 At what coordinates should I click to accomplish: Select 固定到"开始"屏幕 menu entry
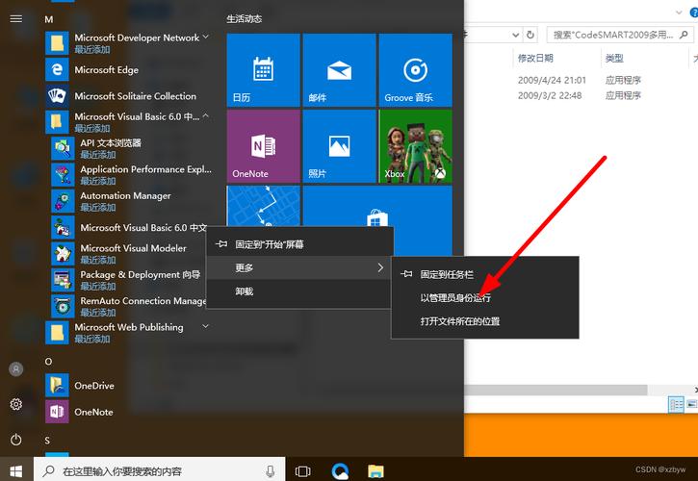(300, 244)
